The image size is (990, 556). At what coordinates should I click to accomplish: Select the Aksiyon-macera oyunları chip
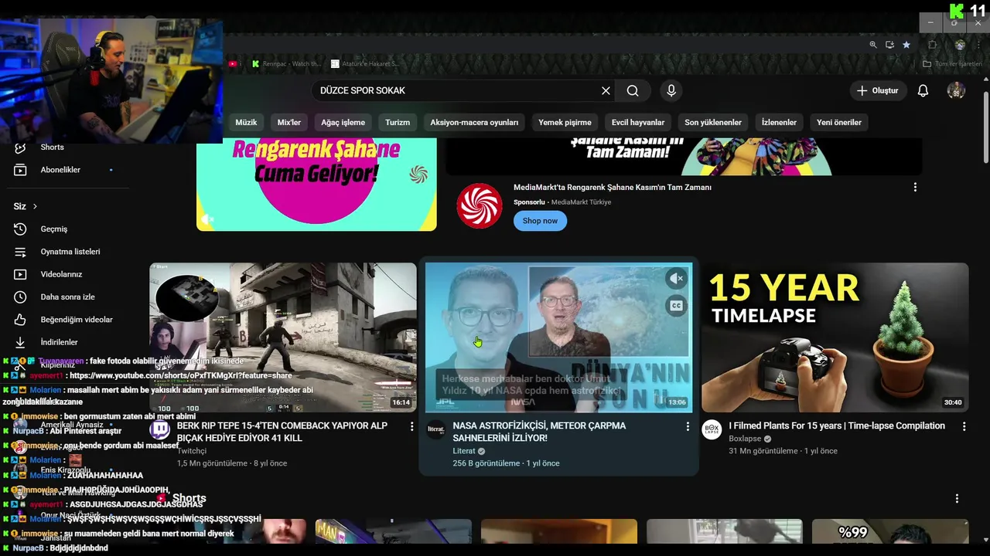click(x=474, y=122)
